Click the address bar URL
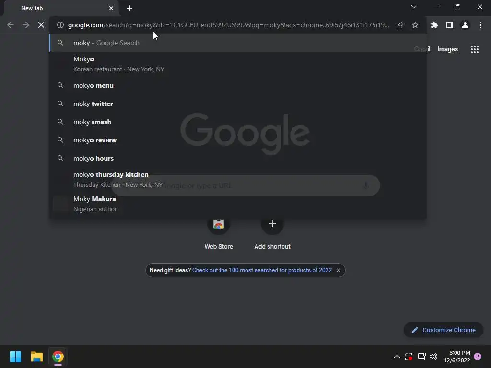Screen dimensions: 491x368 (x=228, y=25)
